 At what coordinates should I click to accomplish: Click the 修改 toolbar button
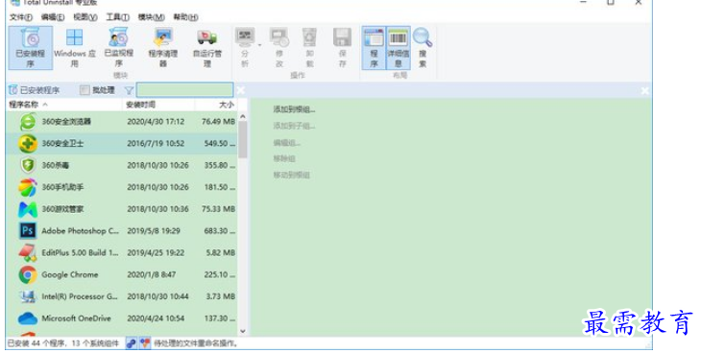279,48
